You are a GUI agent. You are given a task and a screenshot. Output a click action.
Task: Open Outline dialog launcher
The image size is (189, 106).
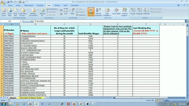[161, 18]
